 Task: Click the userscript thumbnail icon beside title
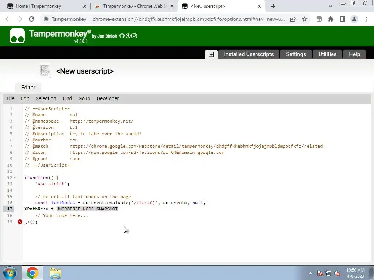[45, 70]
